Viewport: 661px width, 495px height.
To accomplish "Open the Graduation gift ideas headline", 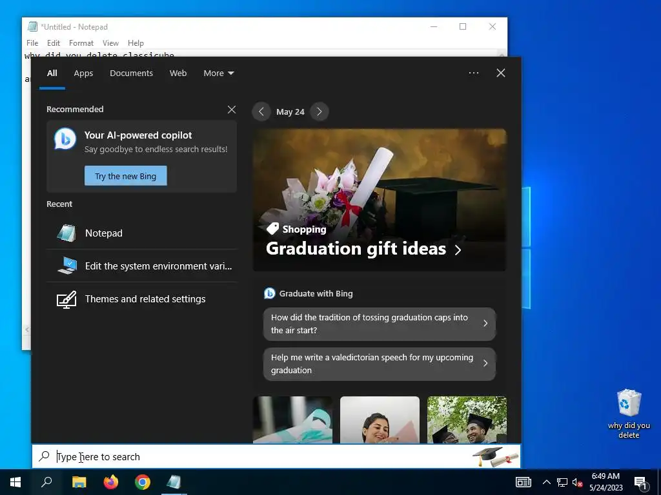I will point(356,248).
